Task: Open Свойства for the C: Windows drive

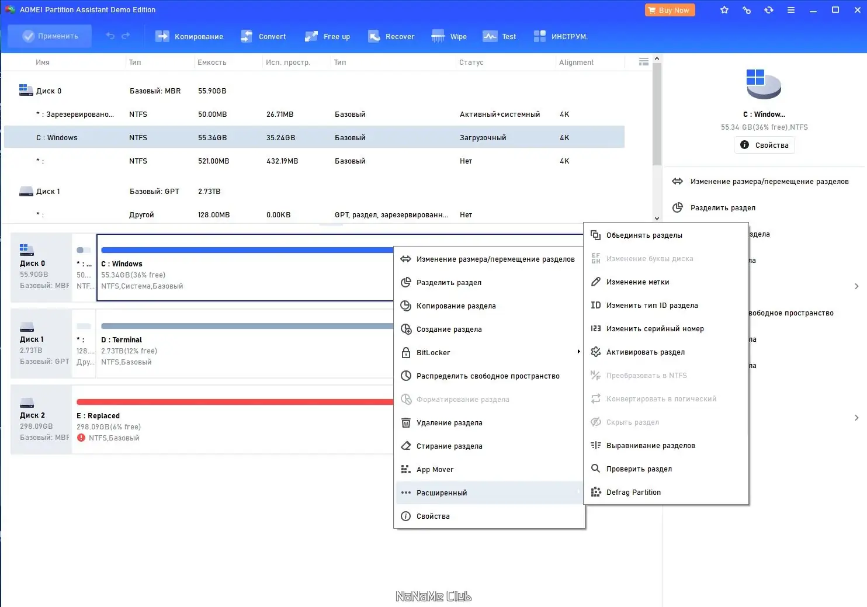Action: (764, 145)
